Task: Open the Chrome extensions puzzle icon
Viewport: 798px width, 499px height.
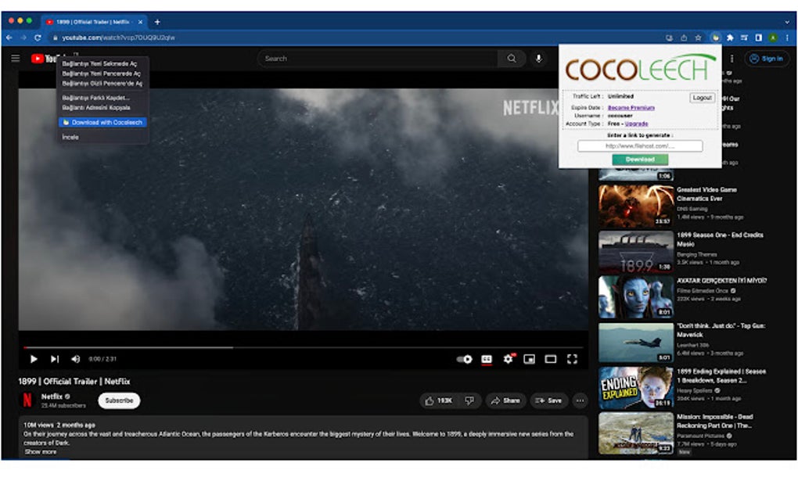Action: (730, 38)
